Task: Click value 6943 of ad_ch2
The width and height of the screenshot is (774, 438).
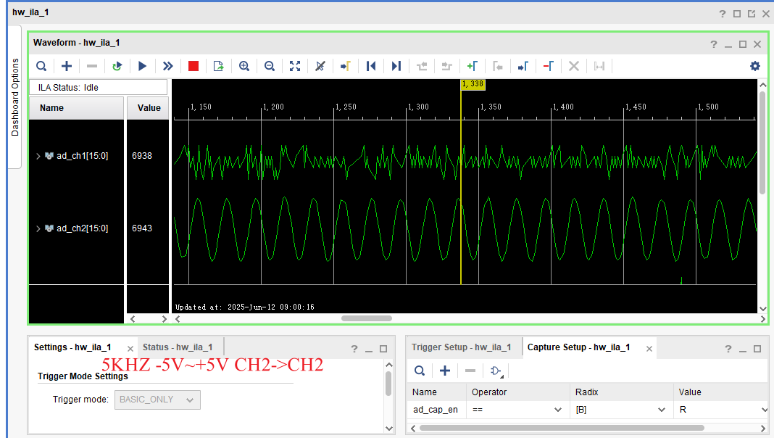Action: point(141,228)
